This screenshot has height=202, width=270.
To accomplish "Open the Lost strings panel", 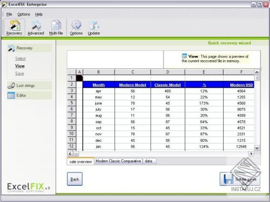I will tap(30, 85).
